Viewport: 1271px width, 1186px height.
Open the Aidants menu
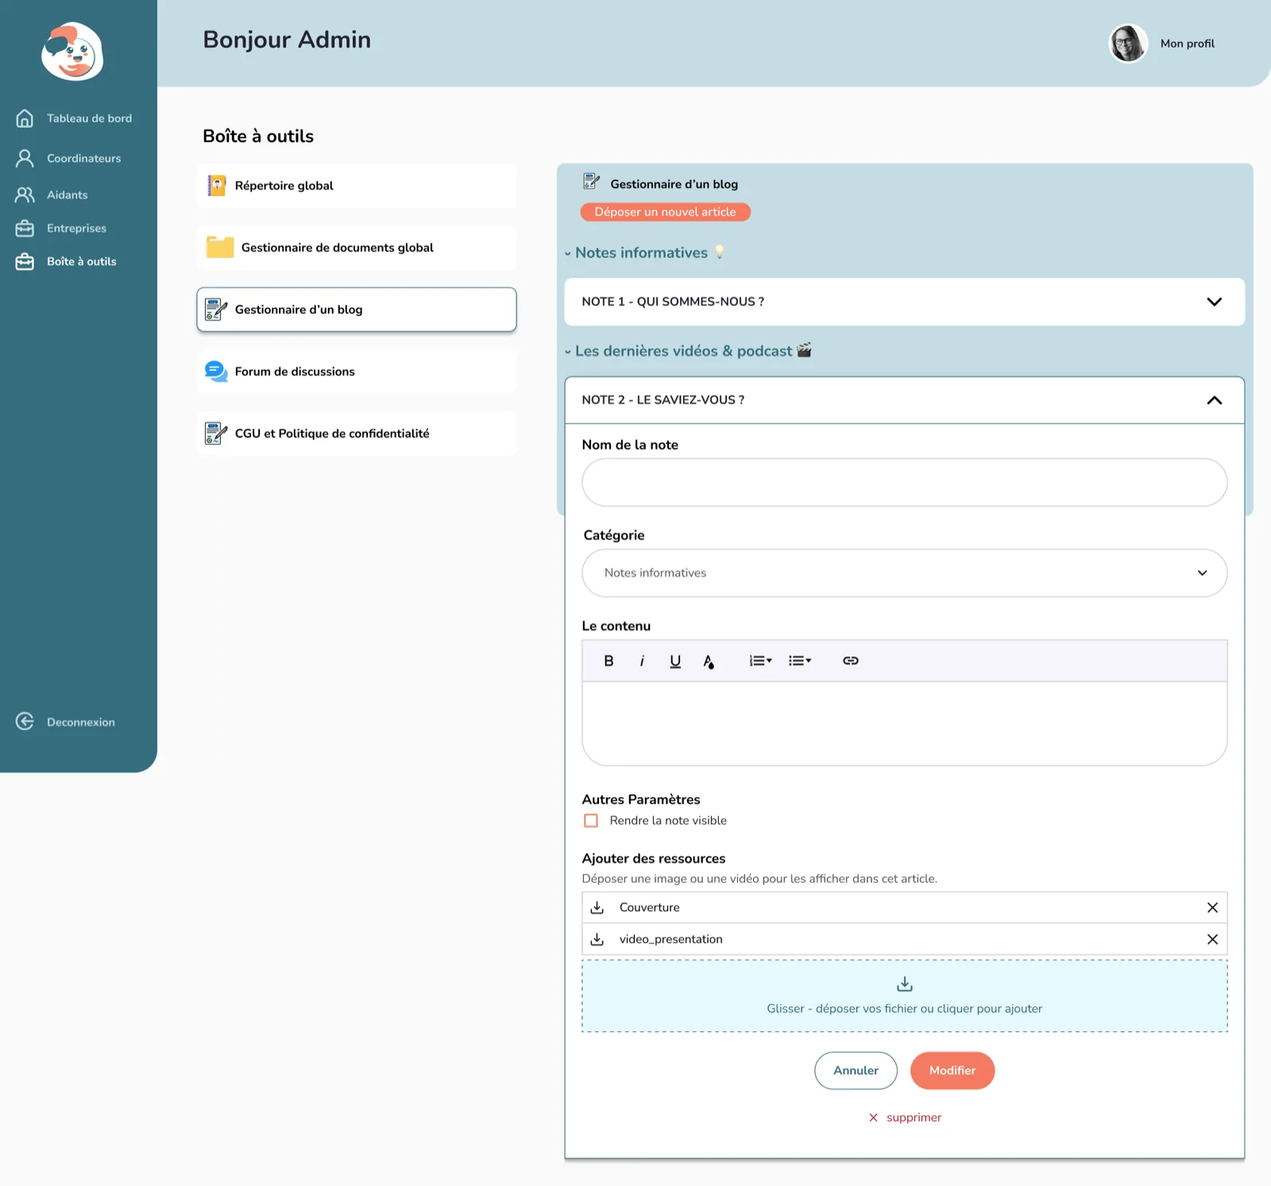click(x=67, y=195)
